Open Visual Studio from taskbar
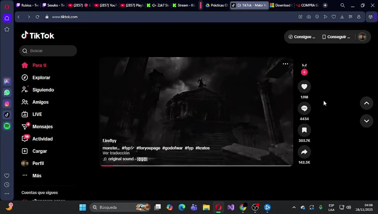The height and width of the screenshot is (214, 378). (231, 207)
